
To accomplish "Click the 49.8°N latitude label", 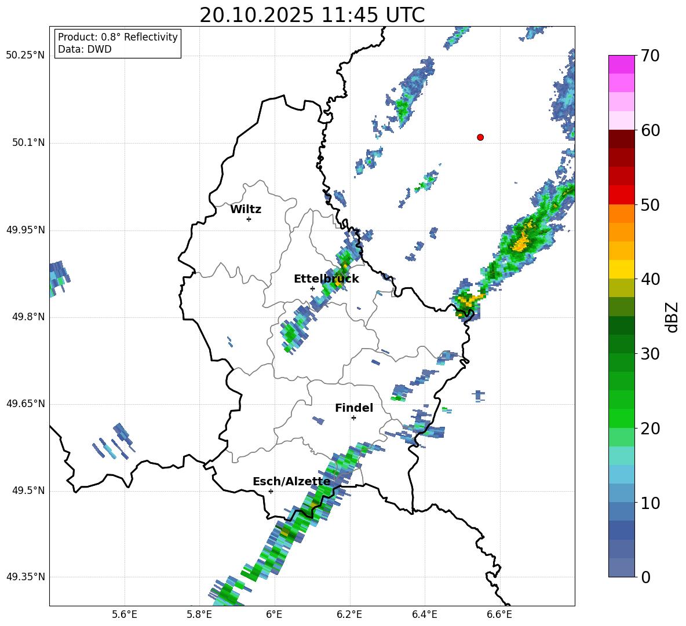I will [28, 317].
